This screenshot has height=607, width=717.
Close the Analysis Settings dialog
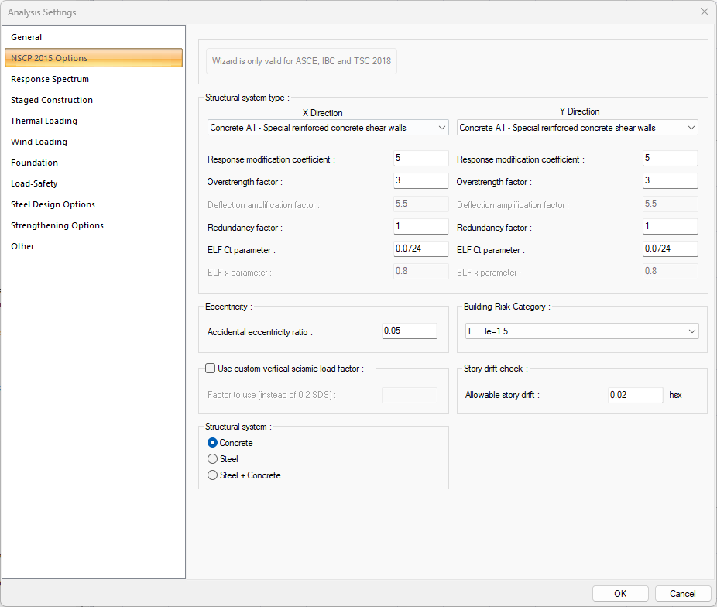click(x=704, y=12)
